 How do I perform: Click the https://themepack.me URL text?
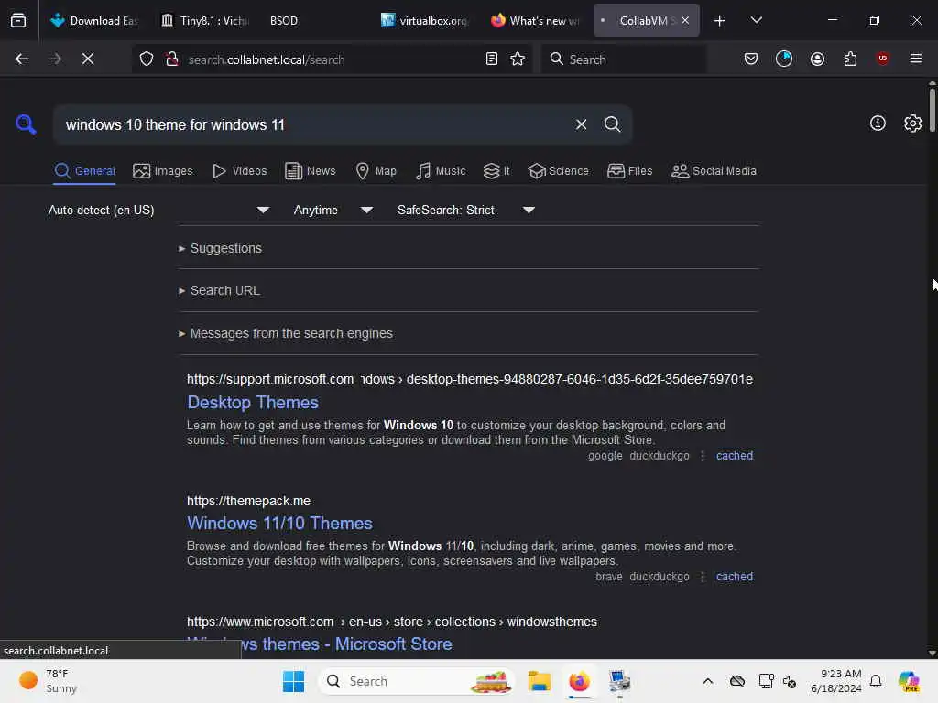click(248, 501)
